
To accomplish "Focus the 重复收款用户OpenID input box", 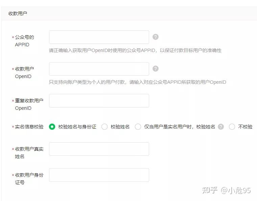I will click(x=99, y=101).
